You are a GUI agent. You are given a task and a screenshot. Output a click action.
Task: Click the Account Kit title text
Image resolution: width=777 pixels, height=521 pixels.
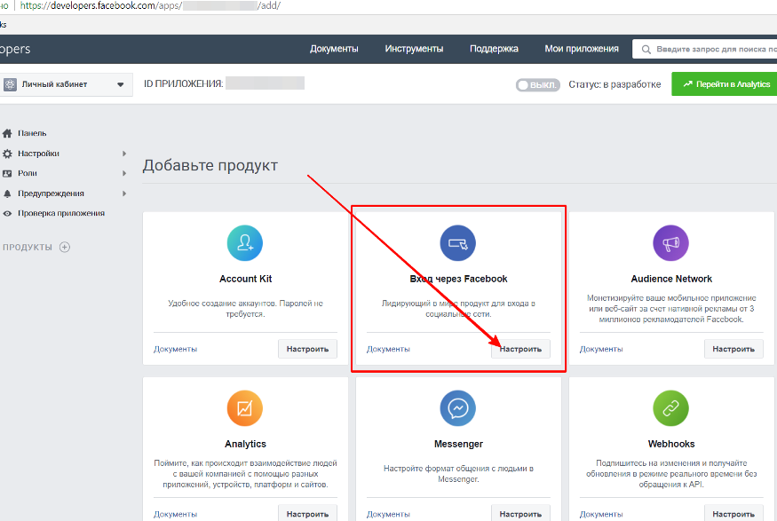(x=246, y=279)
